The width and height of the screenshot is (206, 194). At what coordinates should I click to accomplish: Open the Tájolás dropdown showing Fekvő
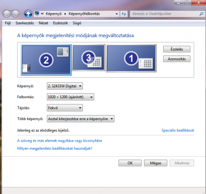click(x=65, y=108)
